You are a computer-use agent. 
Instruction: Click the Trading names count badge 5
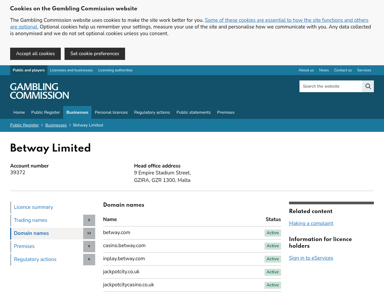point(89,220)
